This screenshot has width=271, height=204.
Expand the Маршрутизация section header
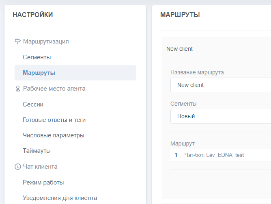click(46, 41)
